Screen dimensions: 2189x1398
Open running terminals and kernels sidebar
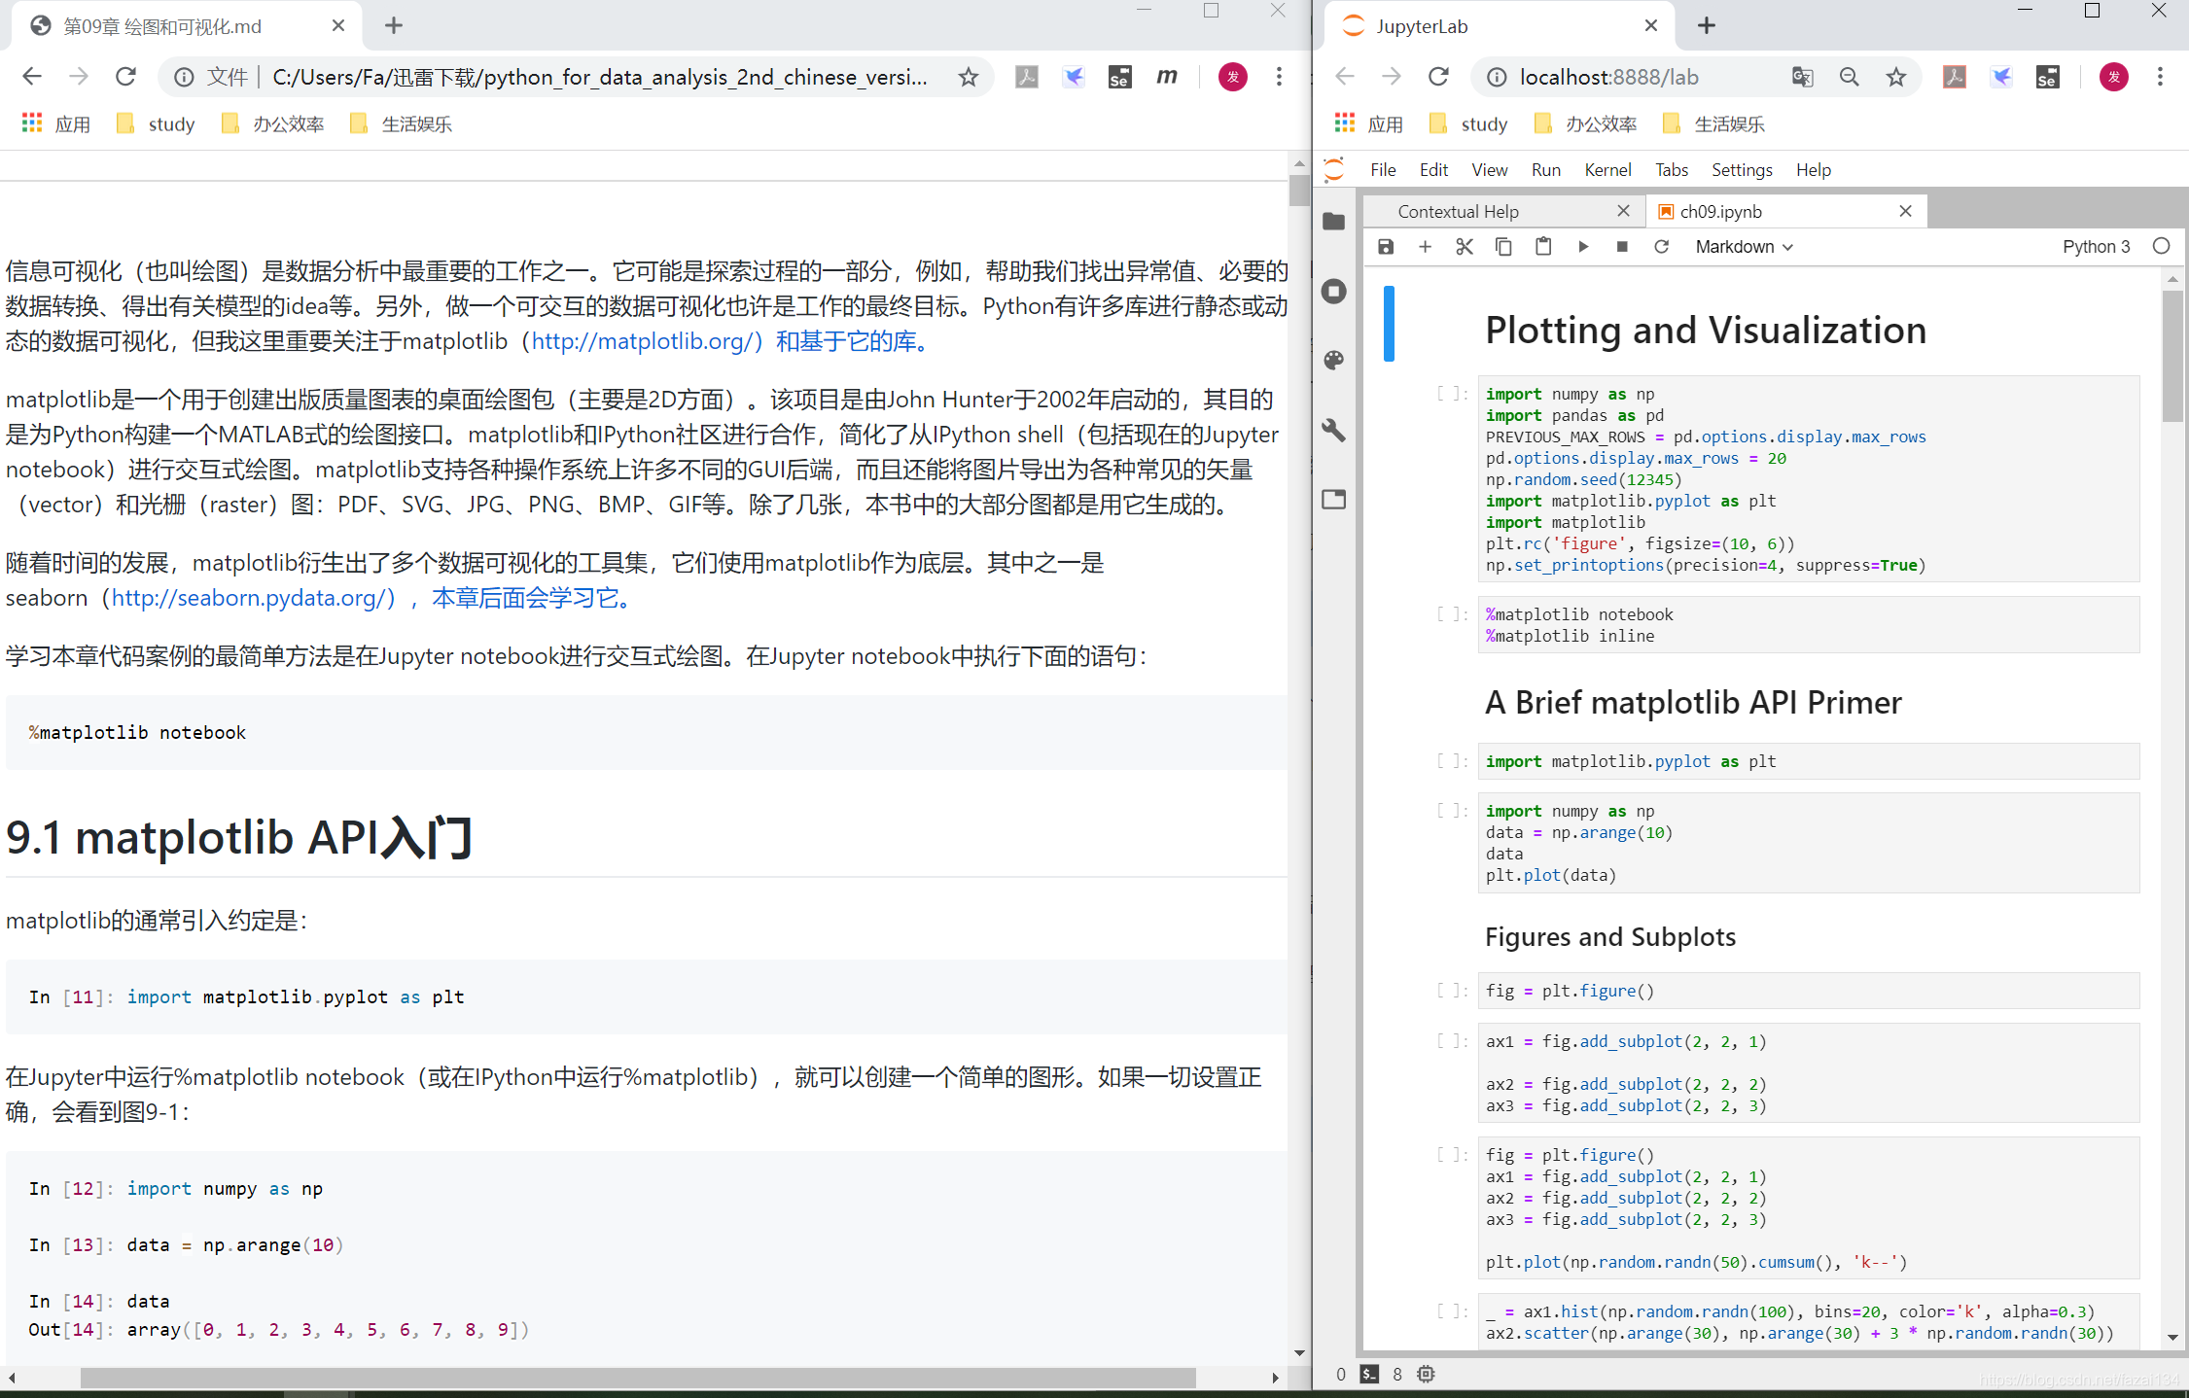click(x=1334, y=292)
